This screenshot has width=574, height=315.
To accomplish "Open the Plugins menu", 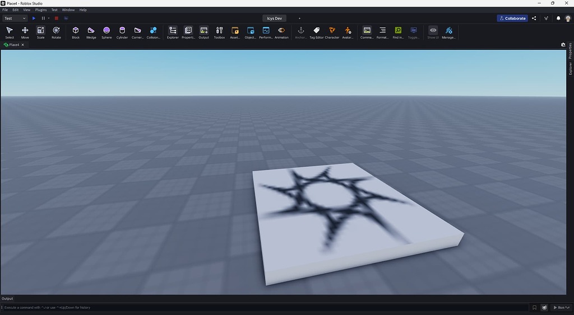I will coord(40,10).
